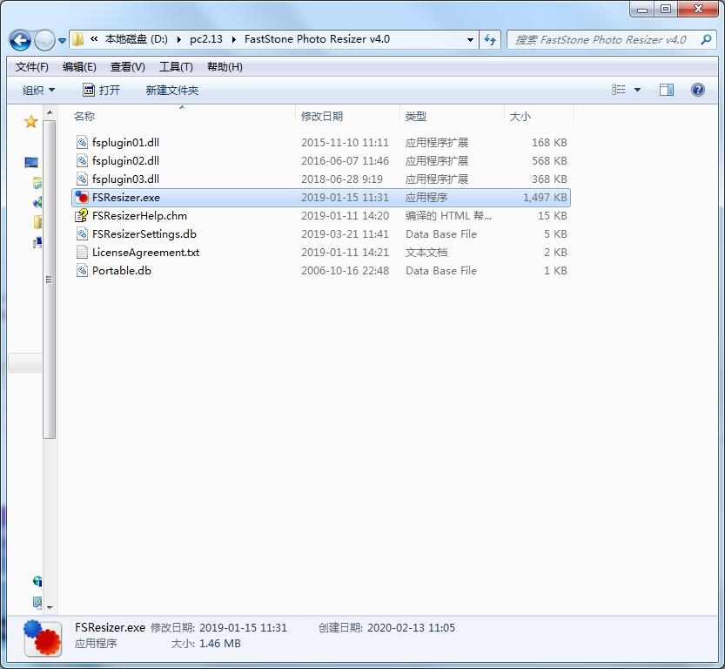The height and width of the screenshot is (669, 725).
Task: Select the FSResizerHelp.chm file name
Action: pyautogui.click(x=139, y=216)
